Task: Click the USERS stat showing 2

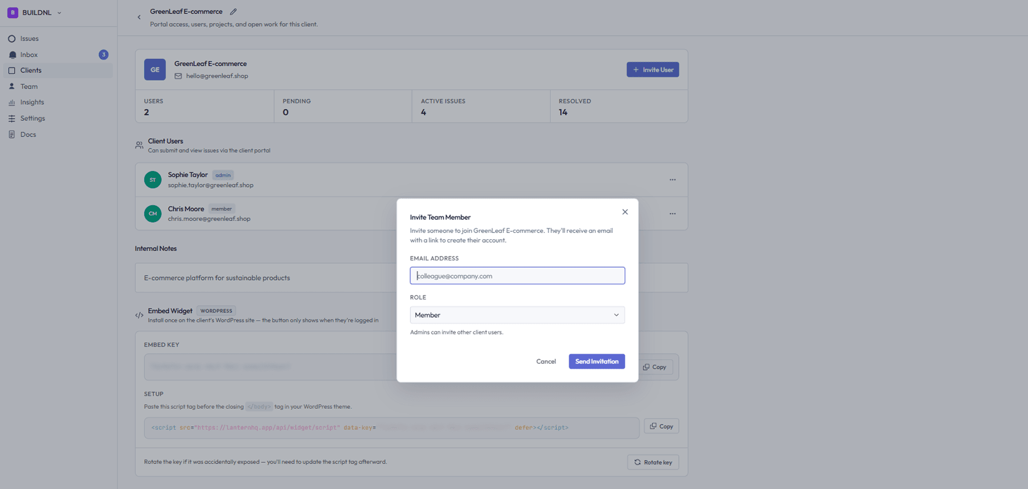Action: point(205,106)
